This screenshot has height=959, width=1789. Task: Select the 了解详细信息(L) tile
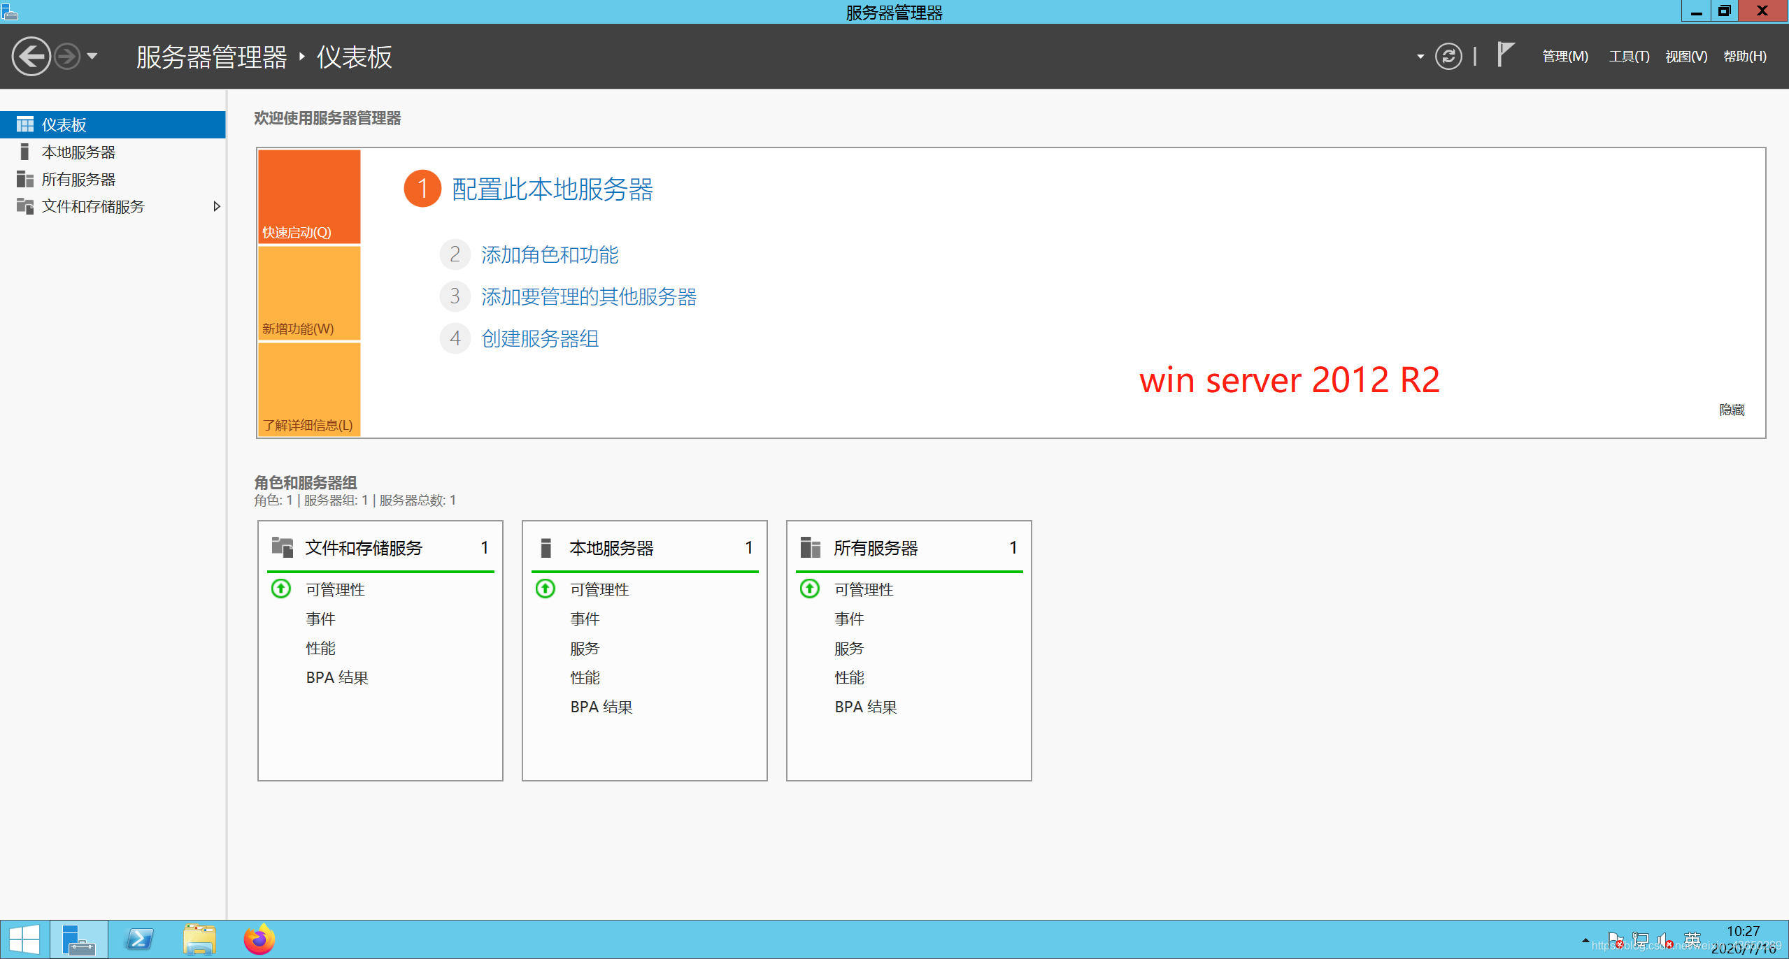click(309, 389)
